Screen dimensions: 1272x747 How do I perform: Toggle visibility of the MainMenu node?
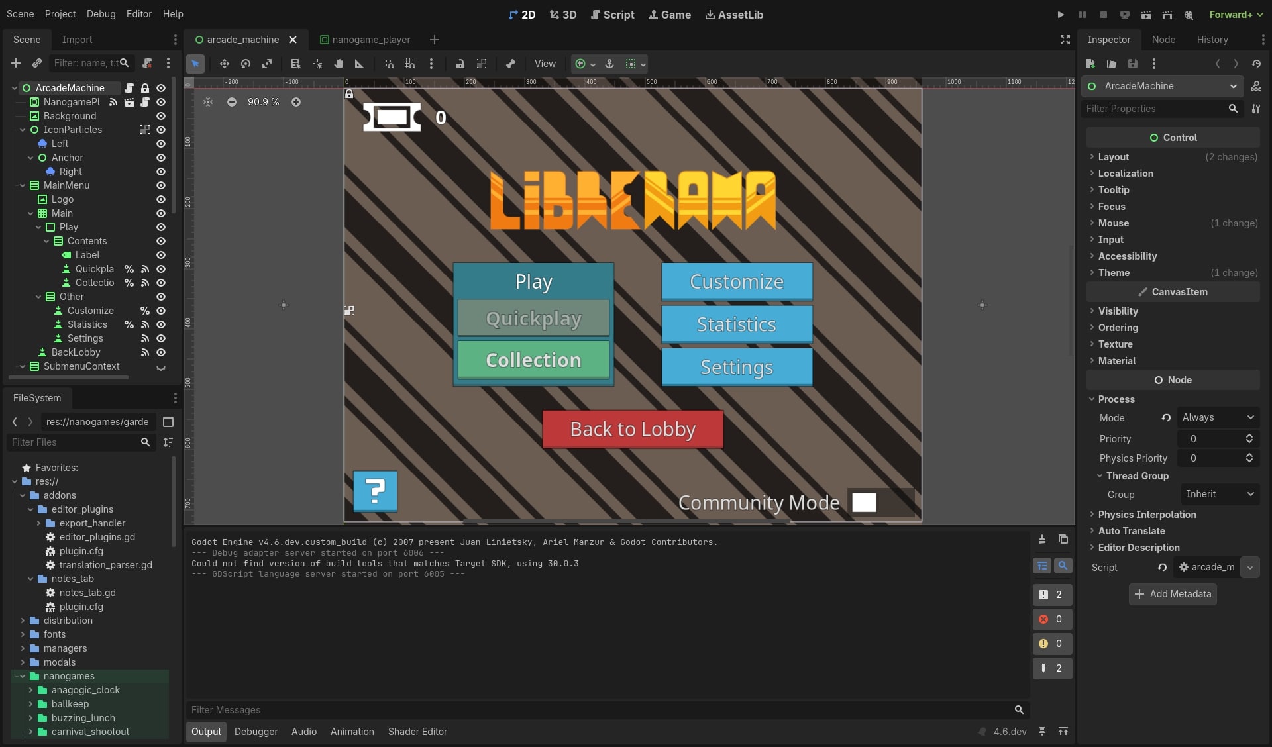point(161,185)
